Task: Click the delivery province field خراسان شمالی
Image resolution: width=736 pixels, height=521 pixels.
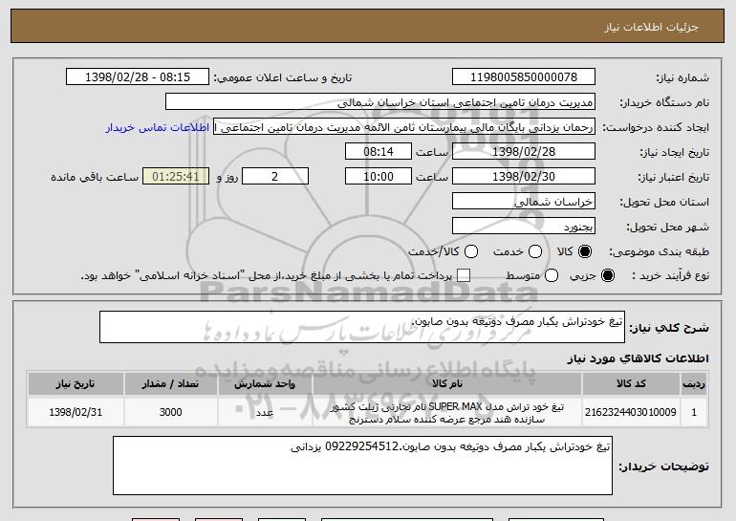Action: 524,202
